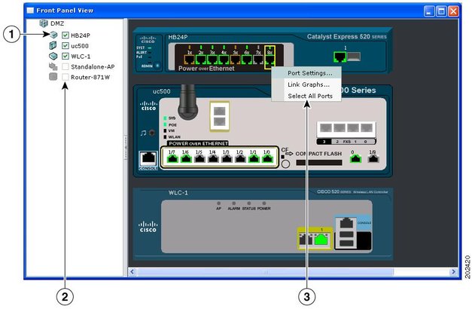Select port 1/1 on the uc500

[x=254, y=158]
